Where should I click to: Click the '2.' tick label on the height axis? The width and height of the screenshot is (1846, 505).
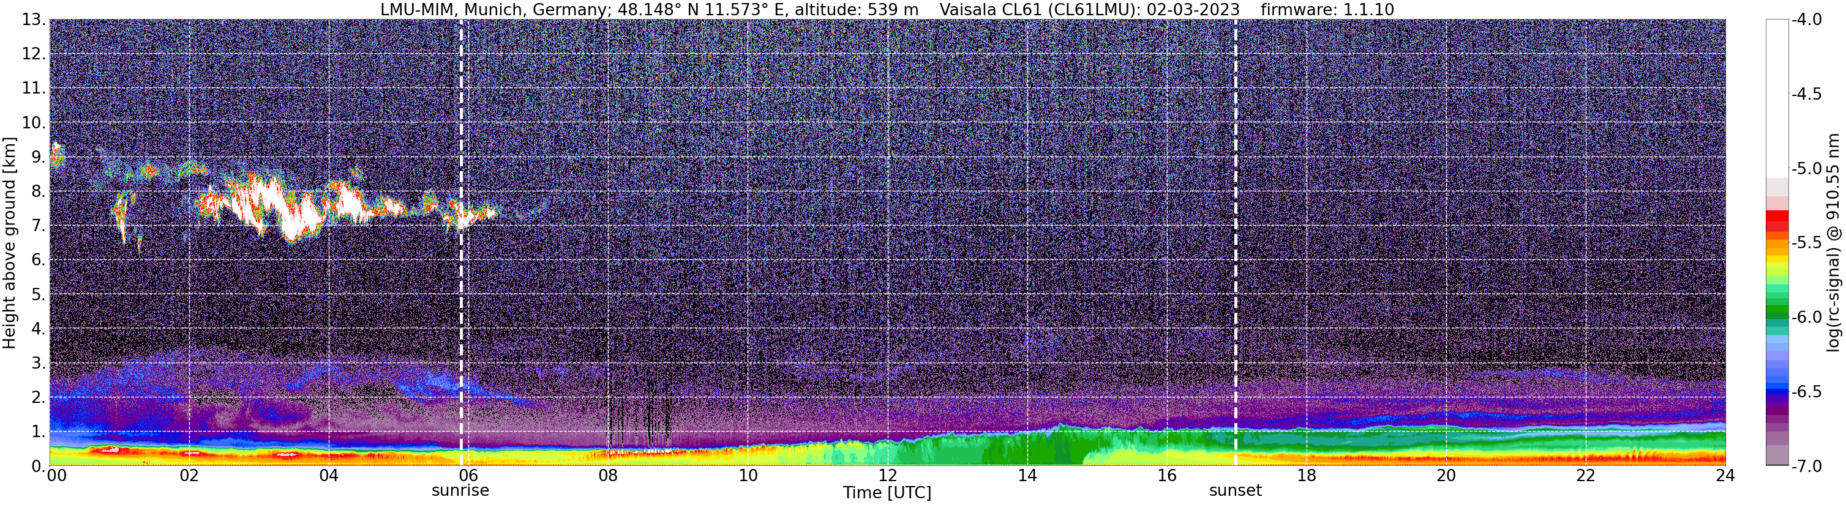click(39, 397)
